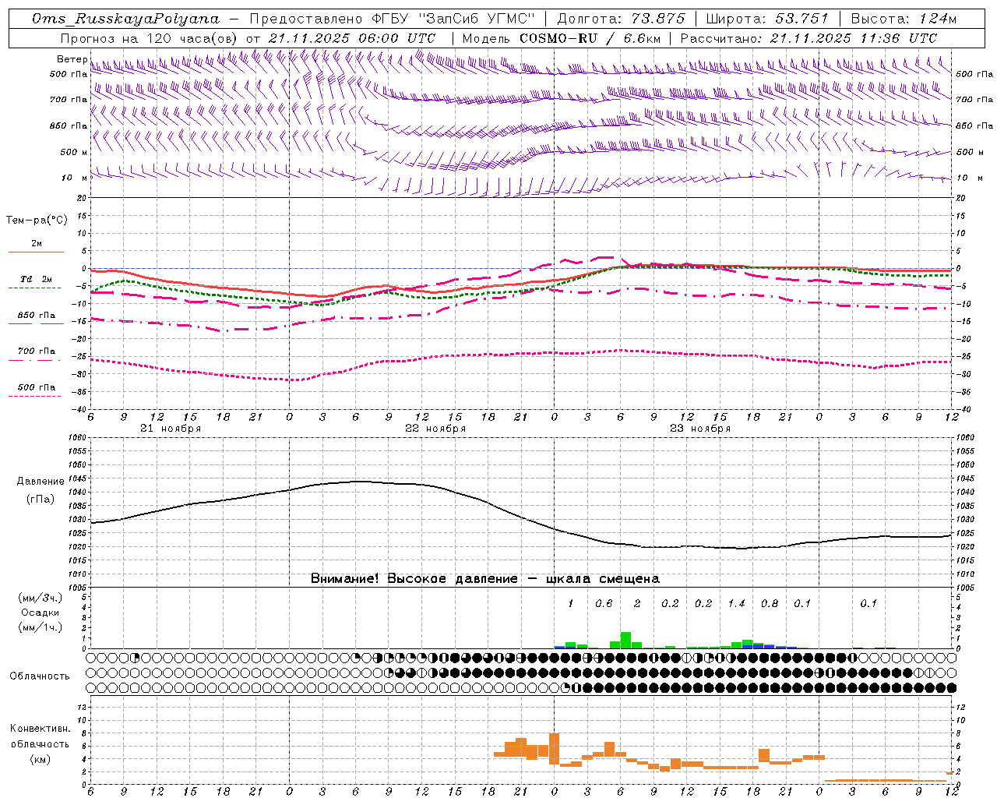Click the 500 гПа temperature legend line sample
997x798 pixels.
click(x=34, y=396)
